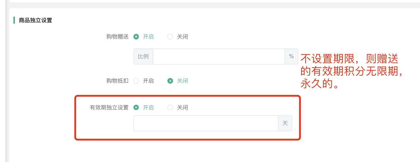This screenshot has height=162, width=420.
Task: Select 关闭 radio for 购物抵扣
Action: coord(170,81)
